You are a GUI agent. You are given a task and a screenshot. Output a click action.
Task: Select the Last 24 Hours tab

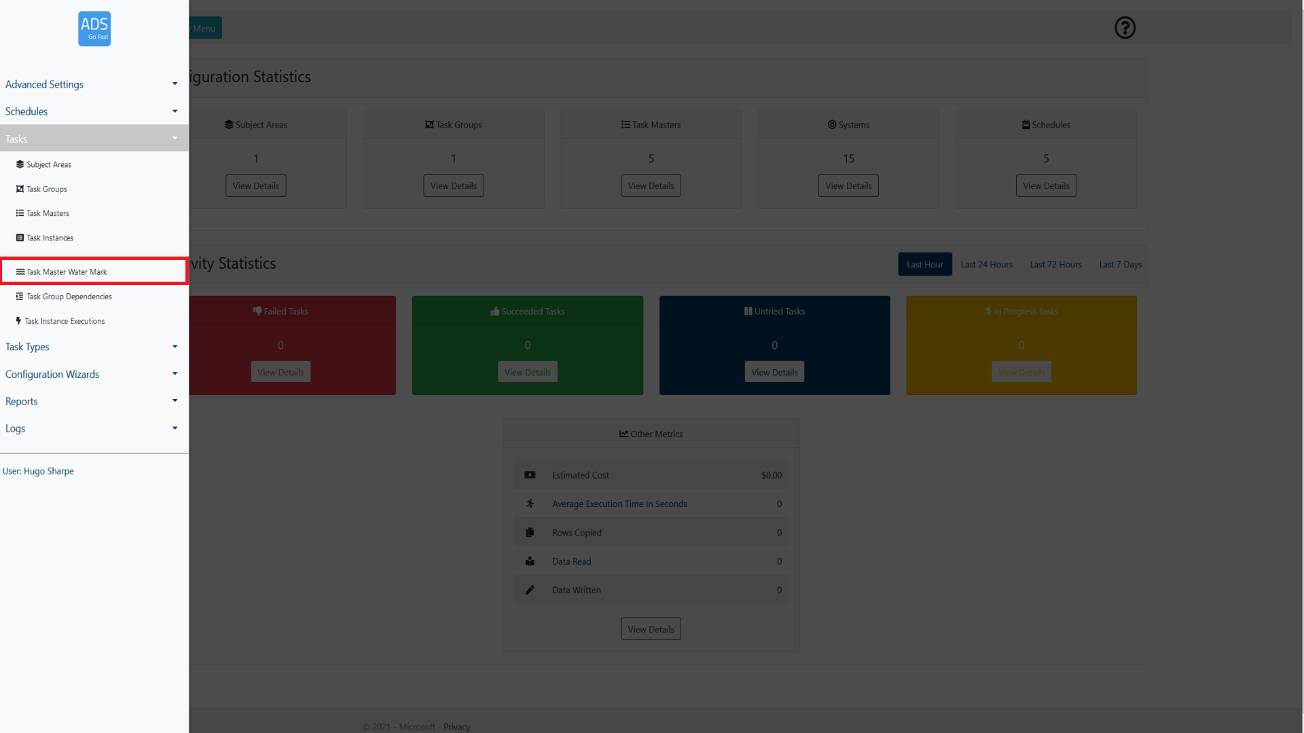click(x=986, y=265)
